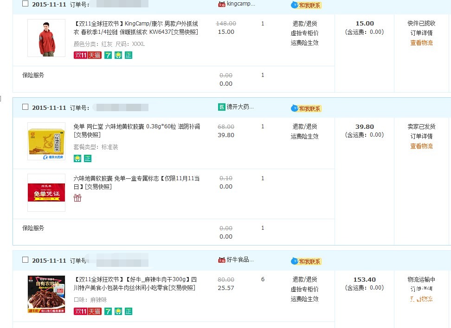
Task: Request 退款/退货 for the KingCamp jacket
Action: click(x=304, y=24)
